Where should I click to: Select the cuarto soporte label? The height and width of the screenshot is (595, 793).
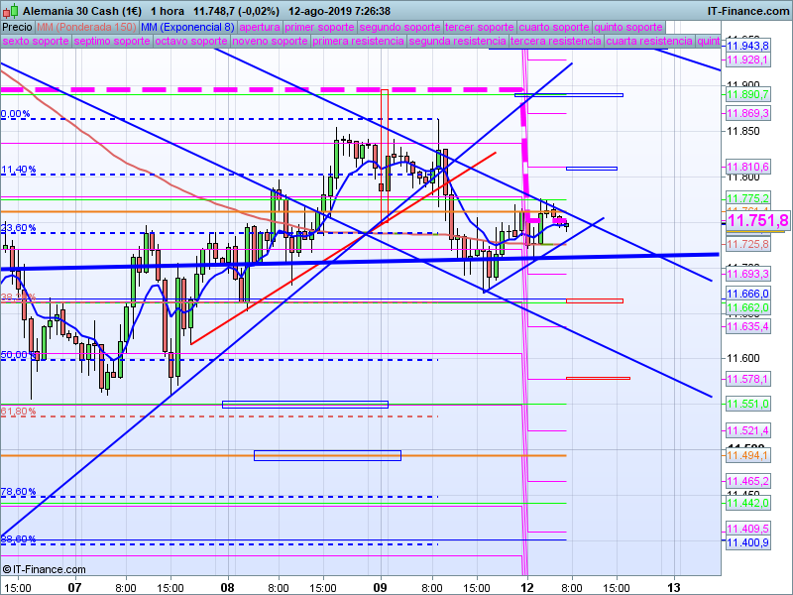554,27
